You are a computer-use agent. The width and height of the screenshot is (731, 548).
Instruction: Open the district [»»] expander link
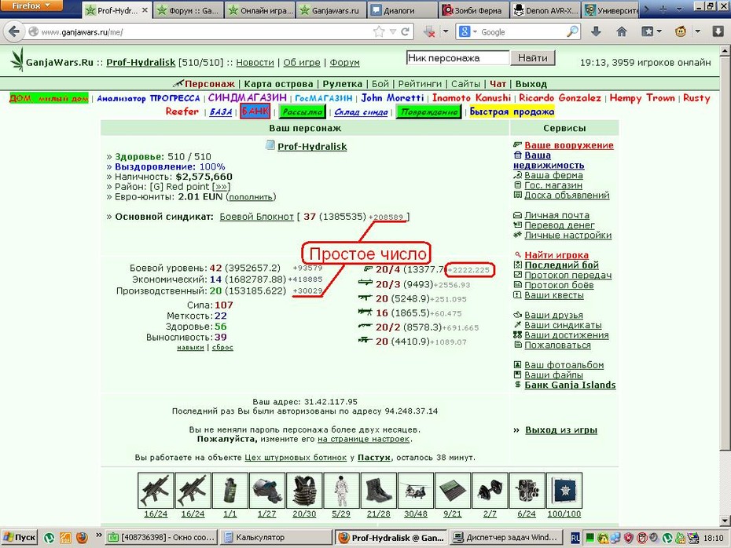click(x=221, y=187)
